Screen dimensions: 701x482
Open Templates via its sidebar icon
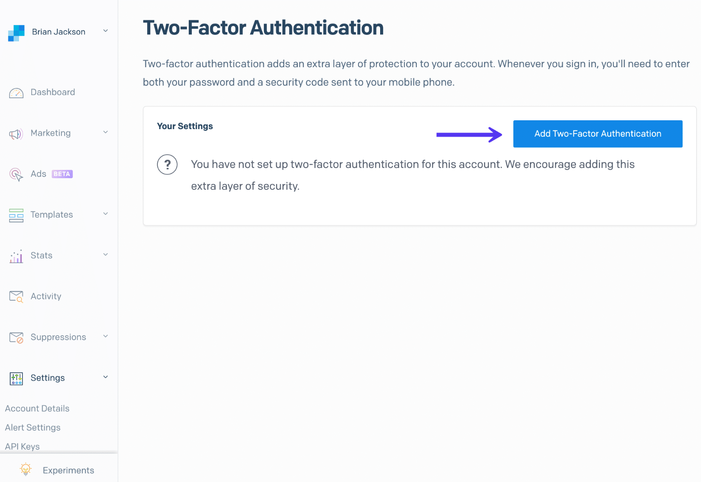16,215
